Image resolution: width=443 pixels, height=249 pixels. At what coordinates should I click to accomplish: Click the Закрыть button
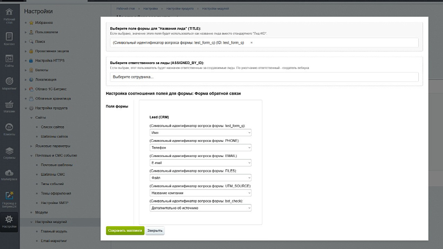[155, 231]
